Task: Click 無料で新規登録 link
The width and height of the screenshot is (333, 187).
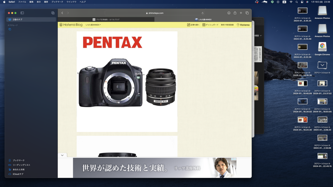Action: point(227,25)
